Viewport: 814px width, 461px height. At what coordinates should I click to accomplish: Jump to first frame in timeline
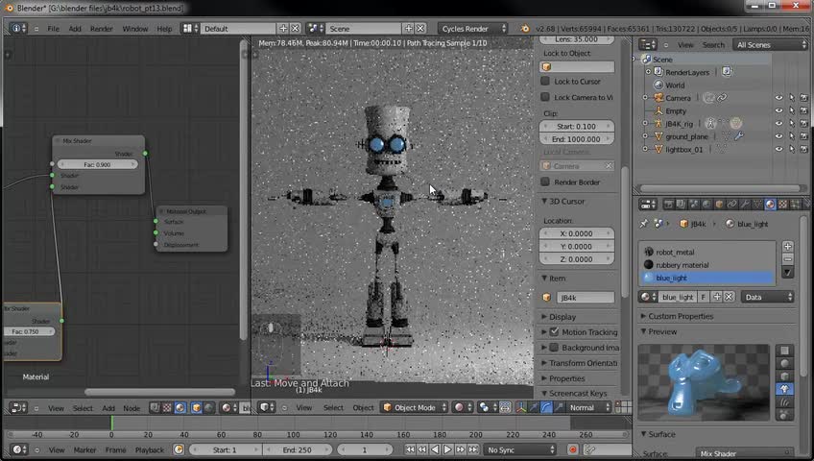[x=410, y=449]
